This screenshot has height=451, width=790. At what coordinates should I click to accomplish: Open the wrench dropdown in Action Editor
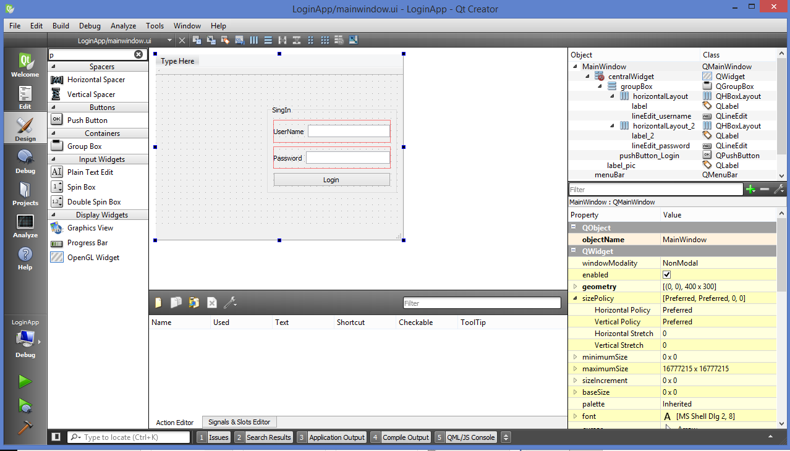coord(232,302)
